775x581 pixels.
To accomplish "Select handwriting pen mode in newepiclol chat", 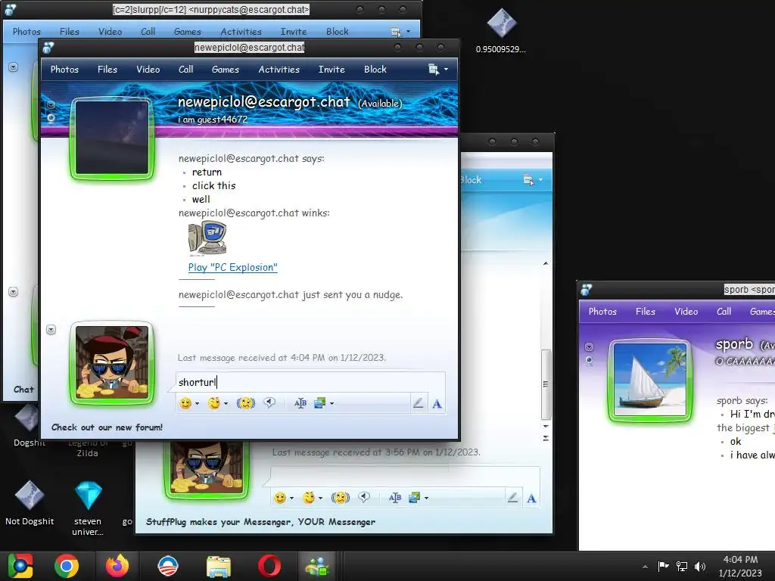I will pyautogui.click(x=418, y=403).
